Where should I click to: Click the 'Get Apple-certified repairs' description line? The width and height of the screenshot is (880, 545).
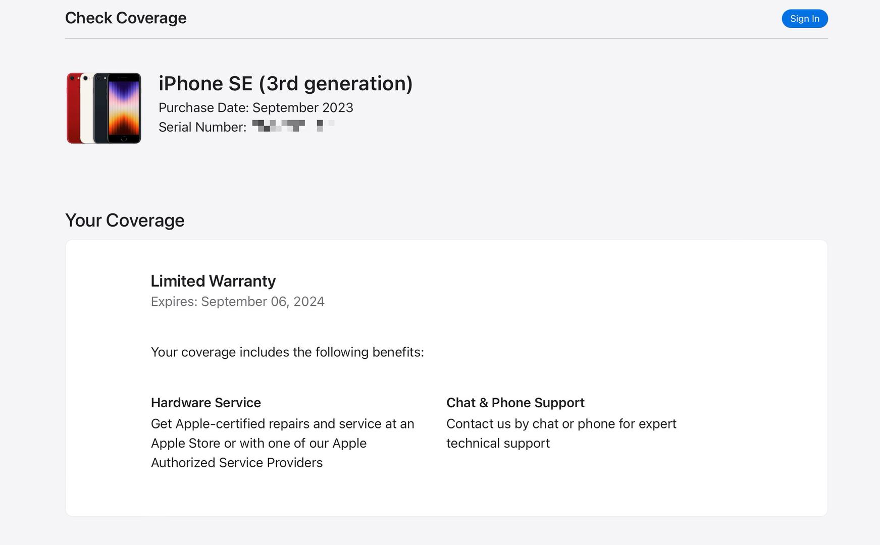pyautogui.click(x=282, y=424)
